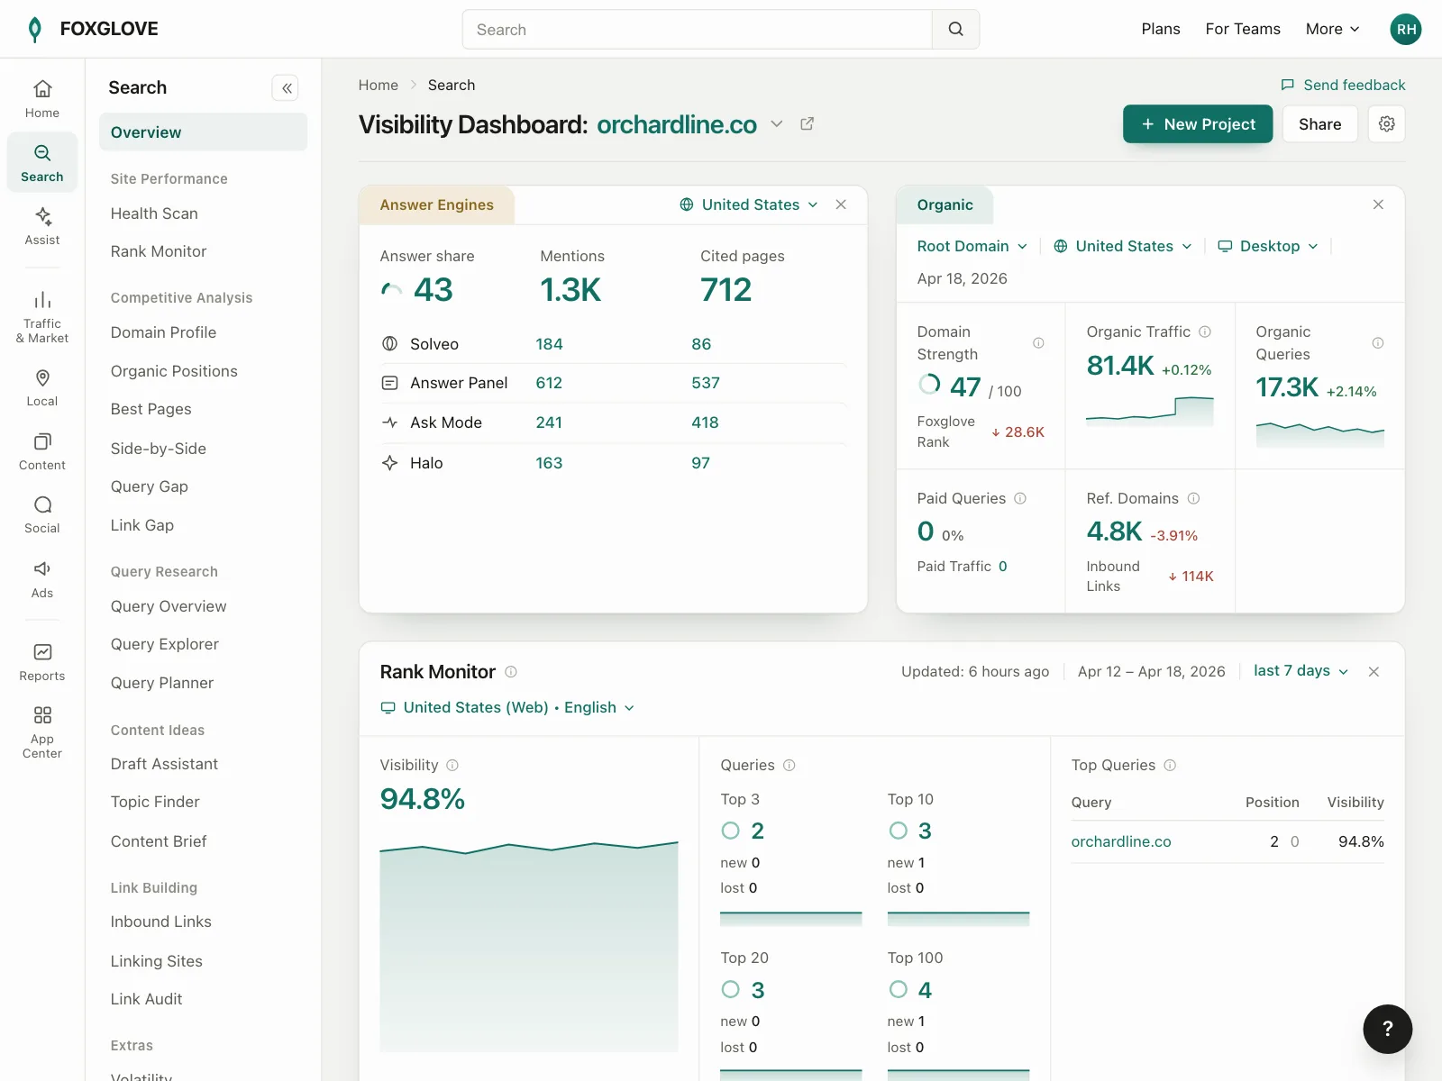1442x1081 pixels.
Task: Open orchardline.co in external link icon
Action: coord(808,124)
